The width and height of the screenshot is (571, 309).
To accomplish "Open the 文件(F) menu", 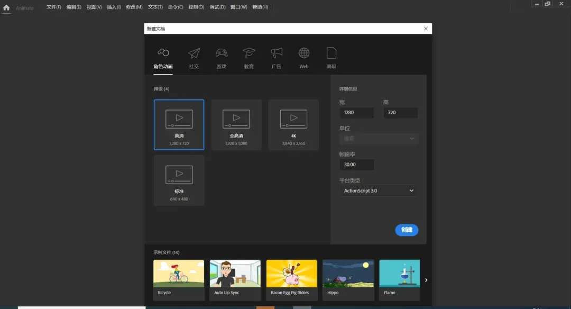I will coord(53,7).
